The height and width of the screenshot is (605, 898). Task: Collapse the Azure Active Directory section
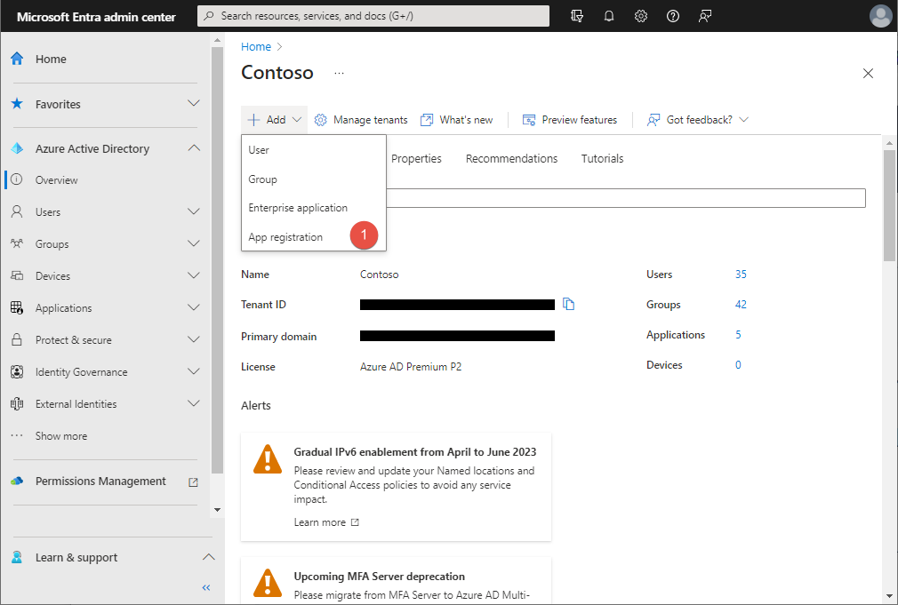(x=194, y=148)
